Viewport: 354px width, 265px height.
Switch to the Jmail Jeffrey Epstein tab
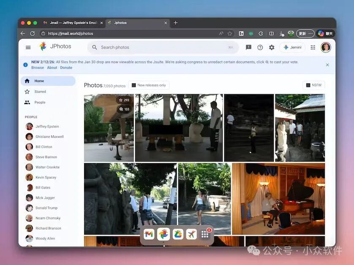(x=72, y=23)
